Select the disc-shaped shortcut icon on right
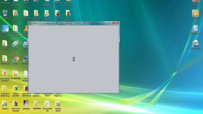 pyautogui.click(x=195, y=43)
